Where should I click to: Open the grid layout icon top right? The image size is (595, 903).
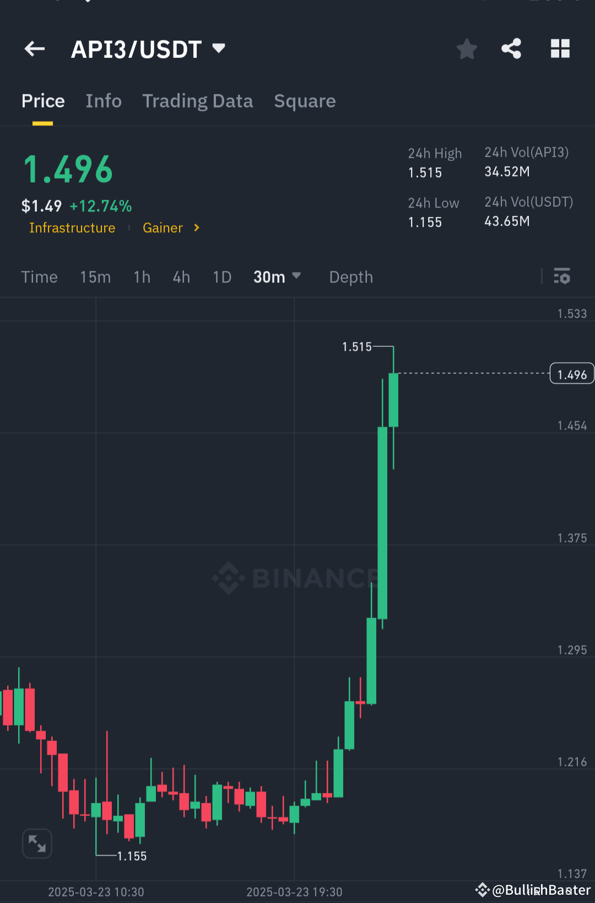click(x=560, y=49)
